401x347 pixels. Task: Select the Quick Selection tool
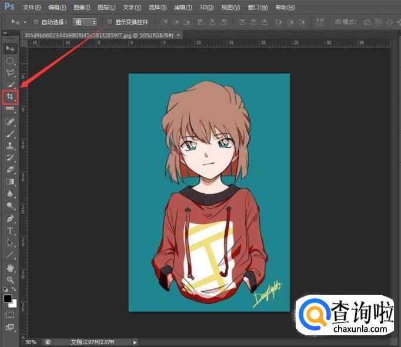(10, 85)
